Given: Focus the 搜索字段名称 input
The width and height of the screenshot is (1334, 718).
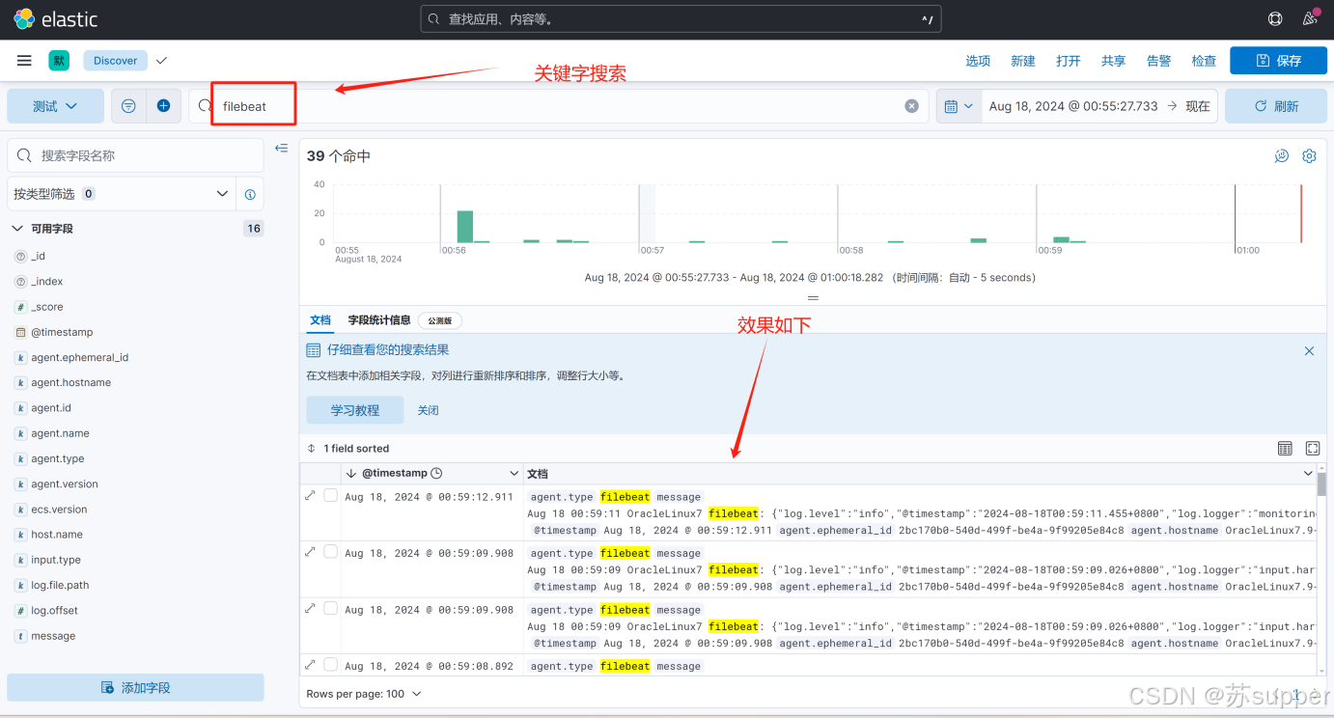Looking at the screenshot, I should coord(135,155).
